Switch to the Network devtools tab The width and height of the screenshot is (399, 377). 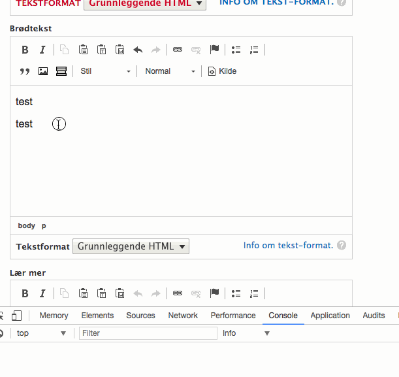point(183,316)
